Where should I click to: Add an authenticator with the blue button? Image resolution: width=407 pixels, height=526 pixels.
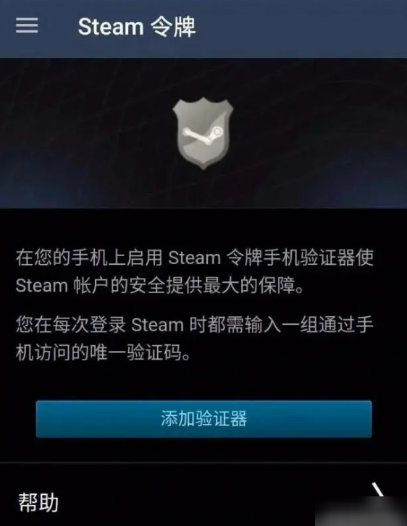point(204,419)
